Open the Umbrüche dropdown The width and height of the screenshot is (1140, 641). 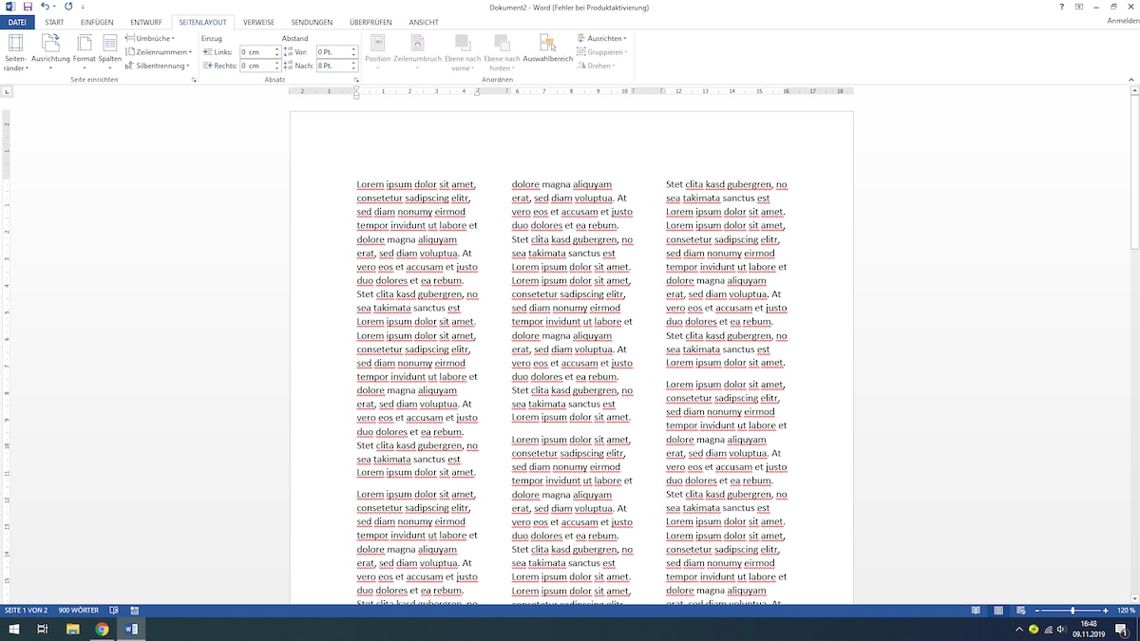pos(152,38)
